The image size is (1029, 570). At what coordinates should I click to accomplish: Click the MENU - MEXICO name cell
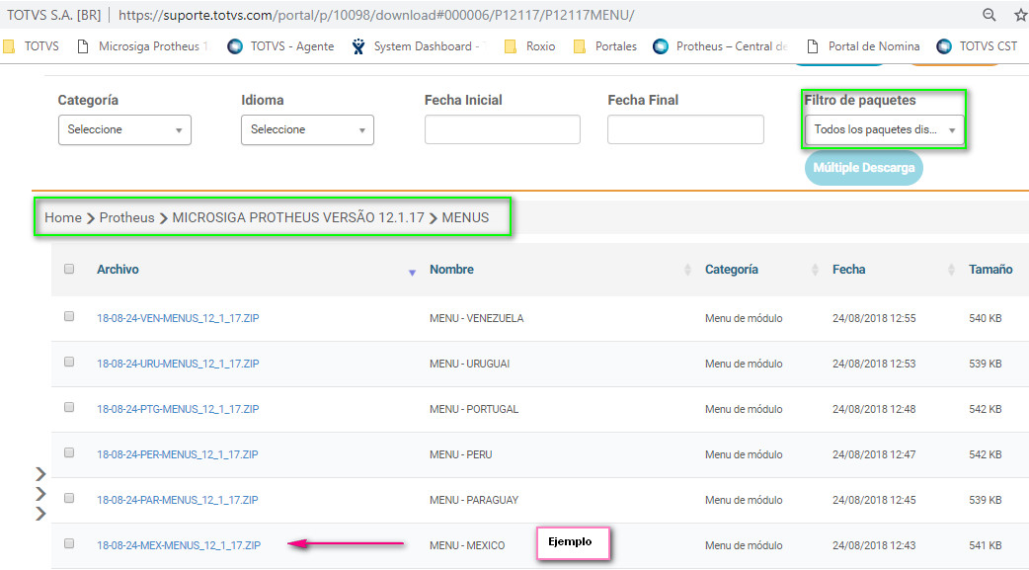[x=466, y=545]
